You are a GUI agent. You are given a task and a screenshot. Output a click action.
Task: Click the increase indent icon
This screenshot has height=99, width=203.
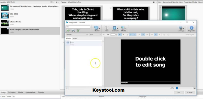[x=168, y=35]
